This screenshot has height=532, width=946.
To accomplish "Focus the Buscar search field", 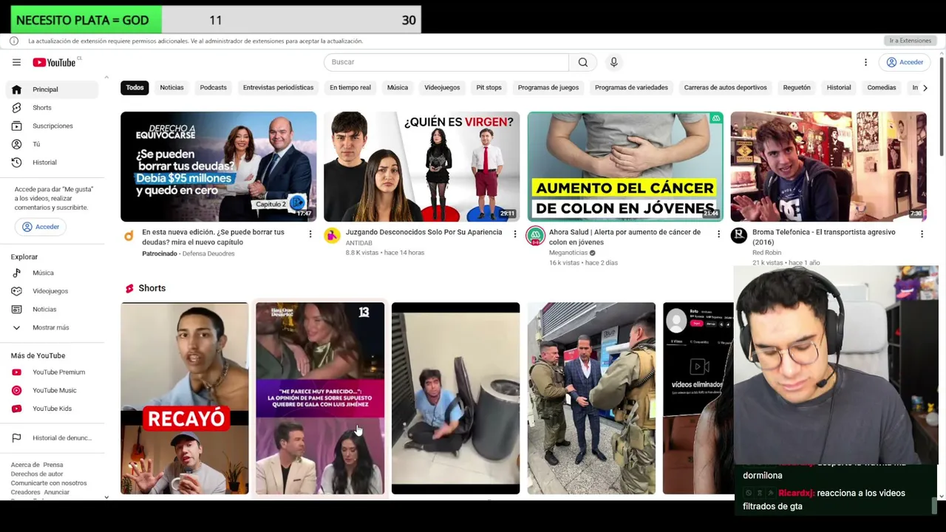I will (x=446, y=62).
